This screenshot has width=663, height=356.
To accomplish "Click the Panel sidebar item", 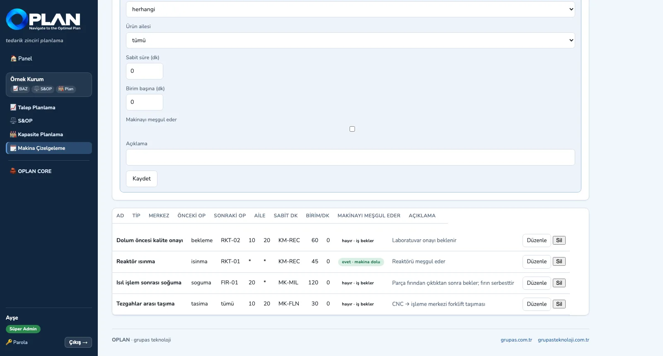I will (x=49, y=59).
